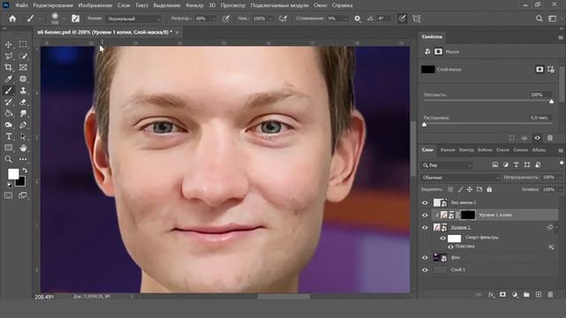Open the brush settings panel icon
Screen dimensions: 566x318
coord(75,19)
